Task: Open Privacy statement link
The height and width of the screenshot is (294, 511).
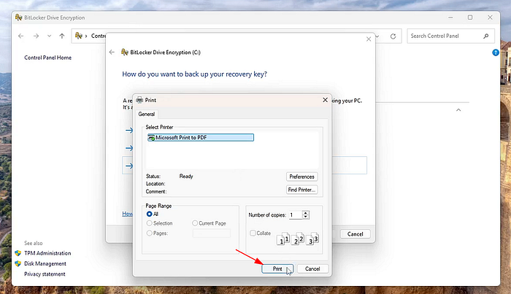Action: [45, 274]
